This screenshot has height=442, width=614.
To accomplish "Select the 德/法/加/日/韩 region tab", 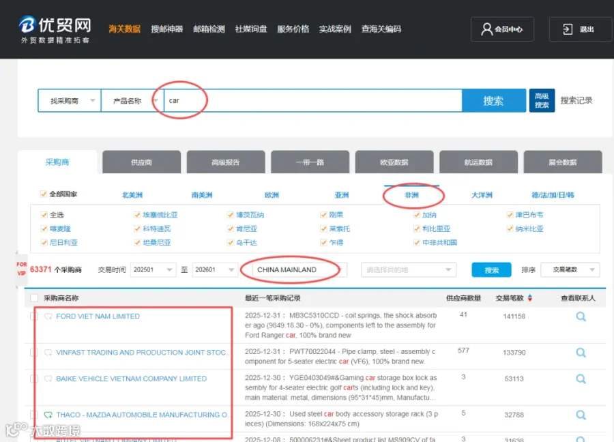I will click(553, 195).
